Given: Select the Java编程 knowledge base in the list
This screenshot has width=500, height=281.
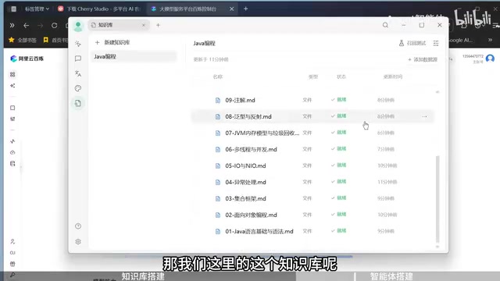Looking at the screenshot, I should 134,57.
